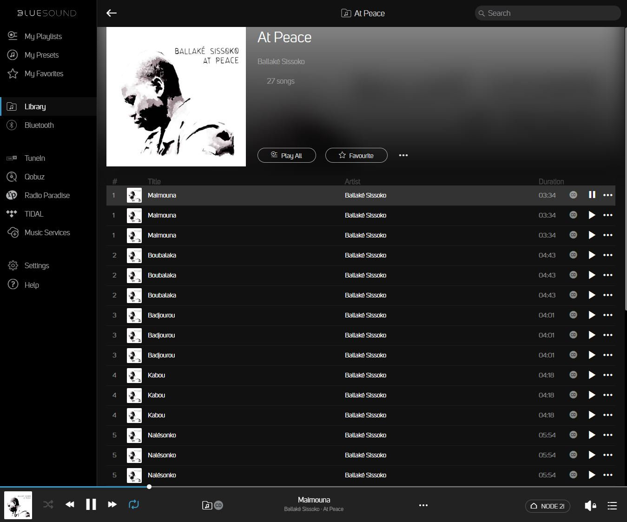627x522 pixels.
Task: Open Radio Paradise
Action: click(x=47, y=195)
